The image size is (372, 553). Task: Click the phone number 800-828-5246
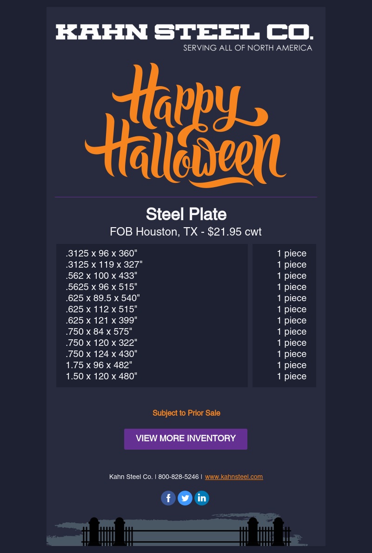[179, 477]
